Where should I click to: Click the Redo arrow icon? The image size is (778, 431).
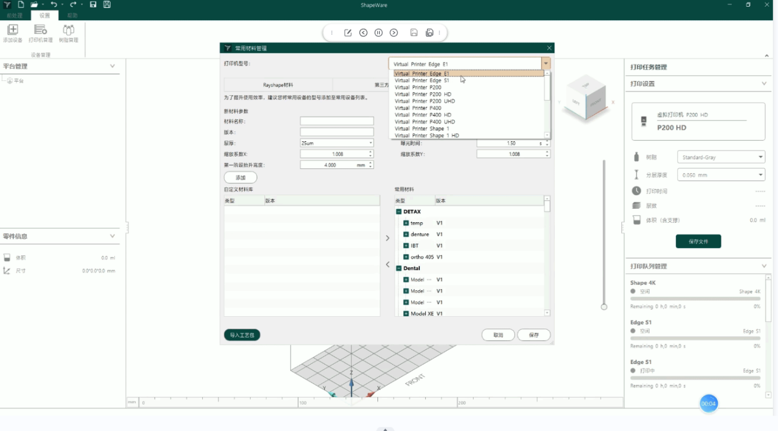[x=73, y=5]
